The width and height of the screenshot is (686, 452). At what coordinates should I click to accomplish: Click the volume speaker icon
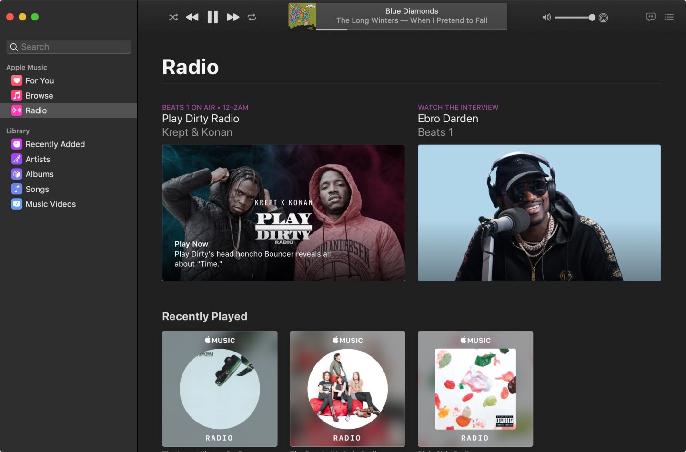click(546, 18)
